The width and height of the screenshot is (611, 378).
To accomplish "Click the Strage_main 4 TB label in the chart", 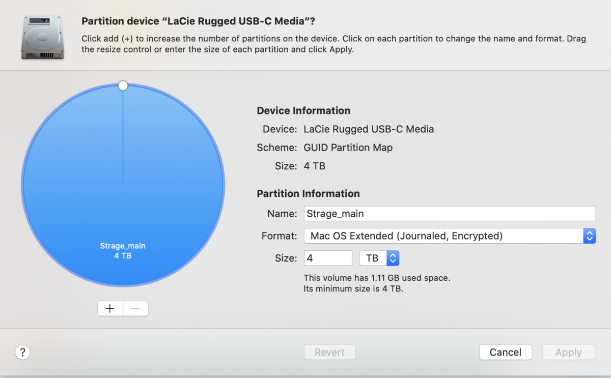I will (123, 250).
